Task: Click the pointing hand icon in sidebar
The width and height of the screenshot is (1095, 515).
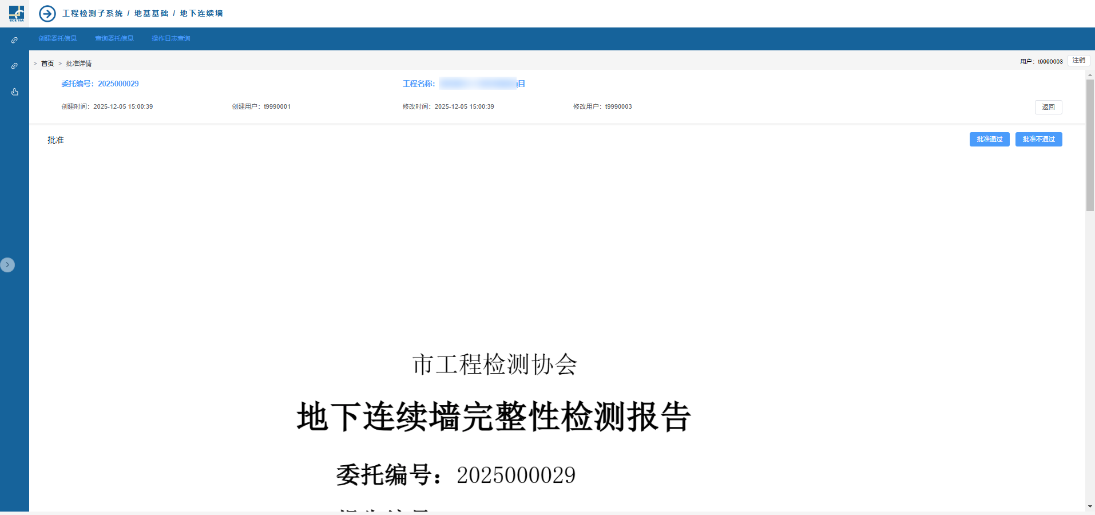Action: coord(14,92)
